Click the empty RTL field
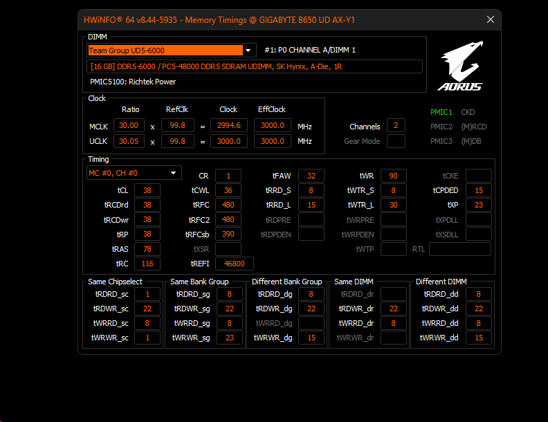The height and width of the screenshot is (422, 548). [x=460, y=249]
